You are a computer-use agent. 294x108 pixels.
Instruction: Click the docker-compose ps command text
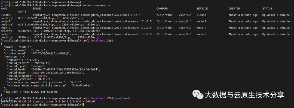(x=96, y=5)
